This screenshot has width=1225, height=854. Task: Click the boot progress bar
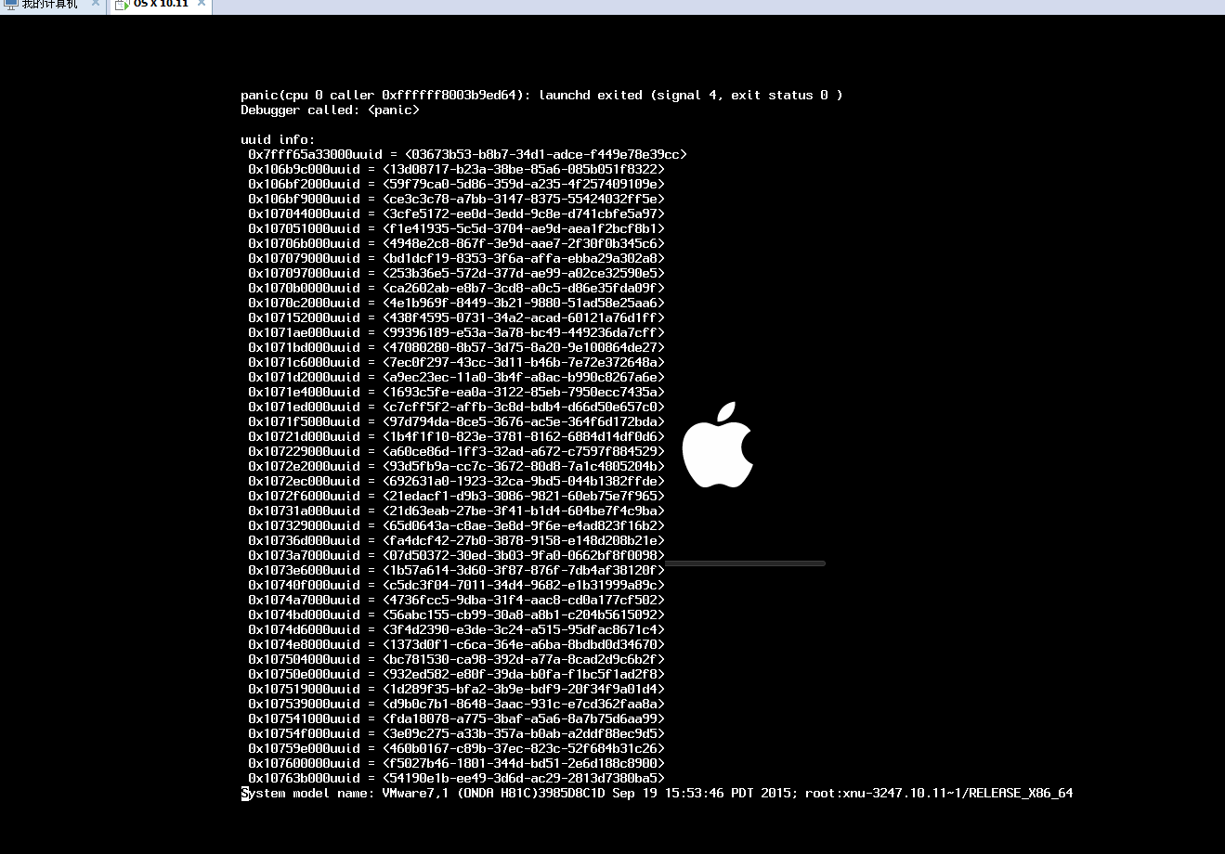pyautogui.click(x=745, y=563)
